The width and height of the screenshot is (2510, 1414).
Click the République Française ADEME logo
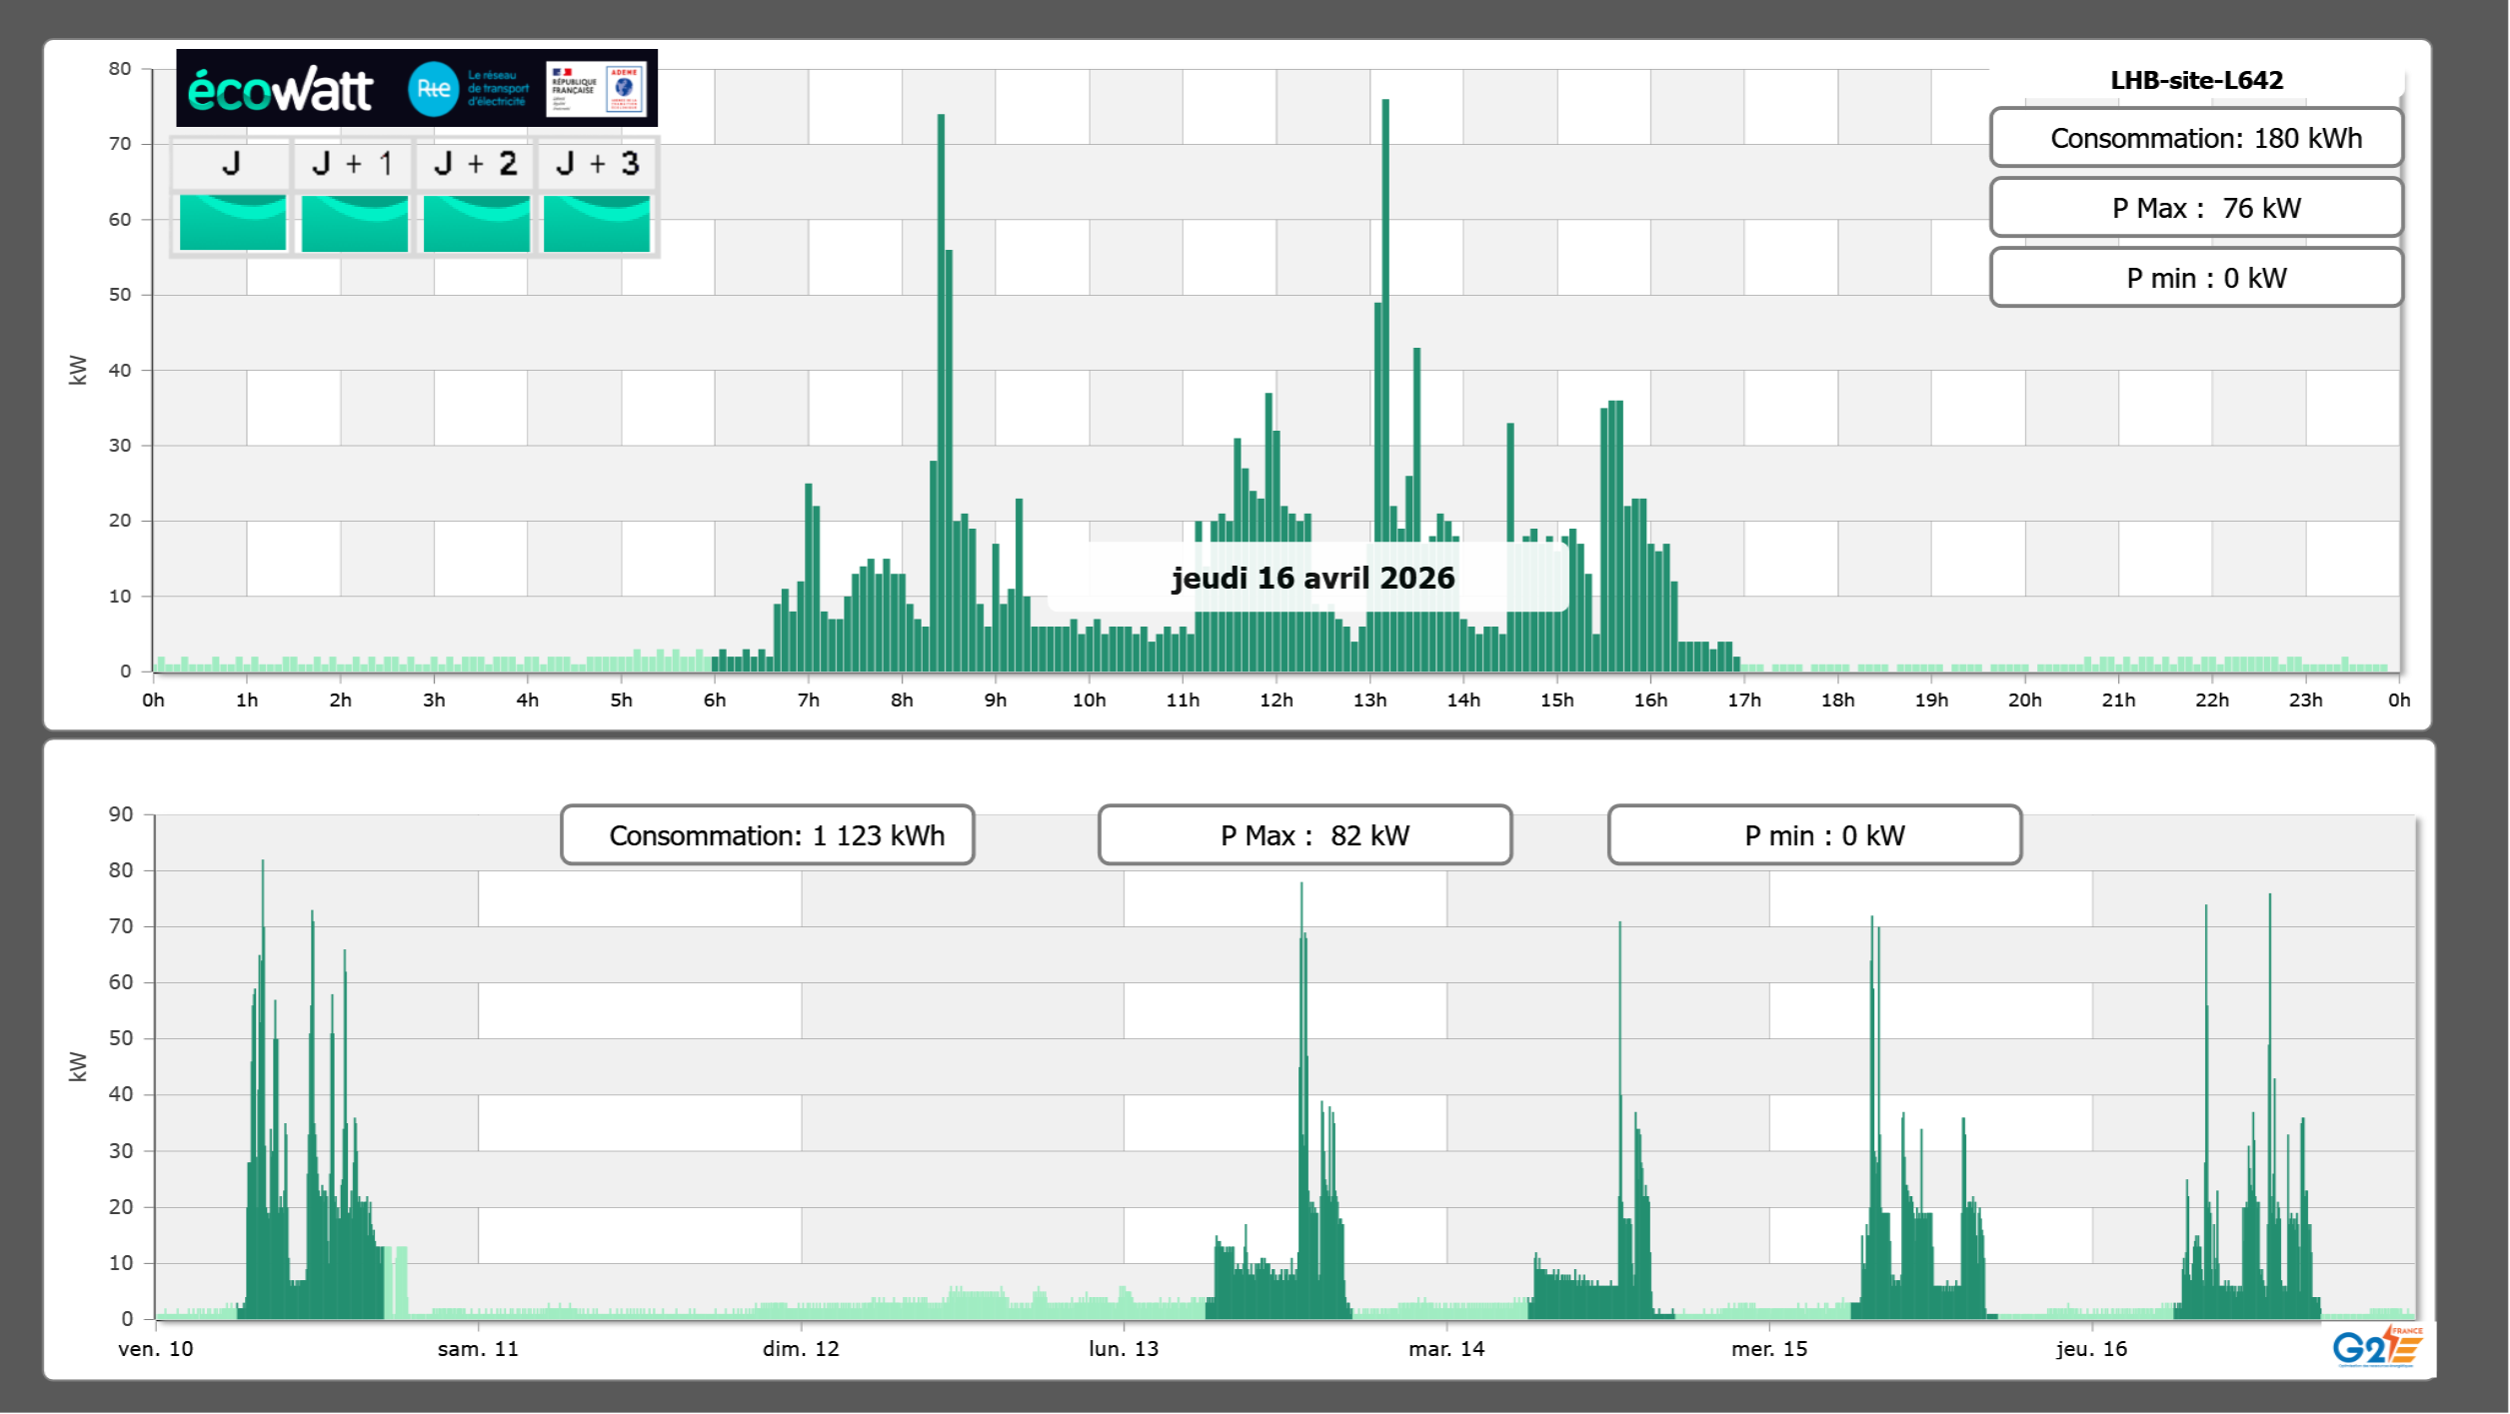[597, 89]
